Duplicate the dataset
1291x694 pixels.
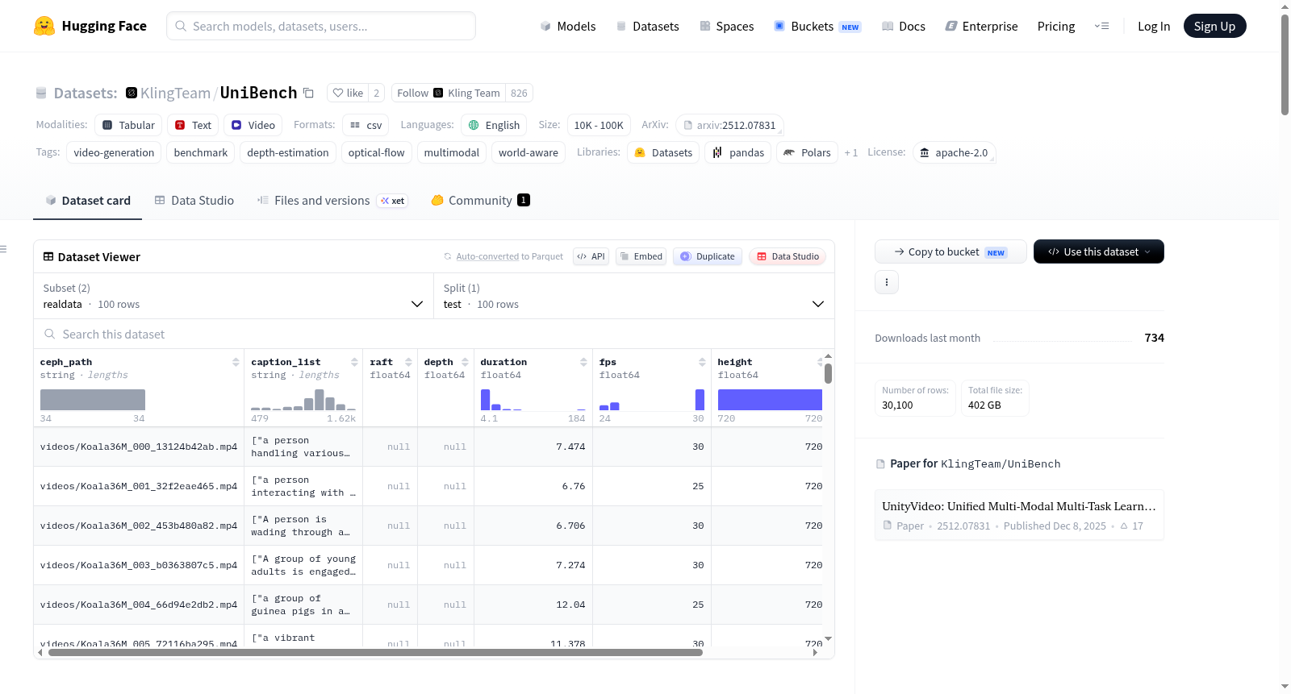tap(708, 256)
